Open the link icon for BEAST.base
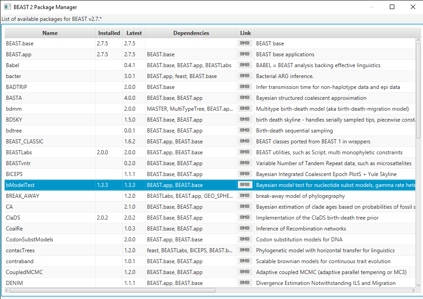This screenshot has width=423, height=299. [245, 43]
